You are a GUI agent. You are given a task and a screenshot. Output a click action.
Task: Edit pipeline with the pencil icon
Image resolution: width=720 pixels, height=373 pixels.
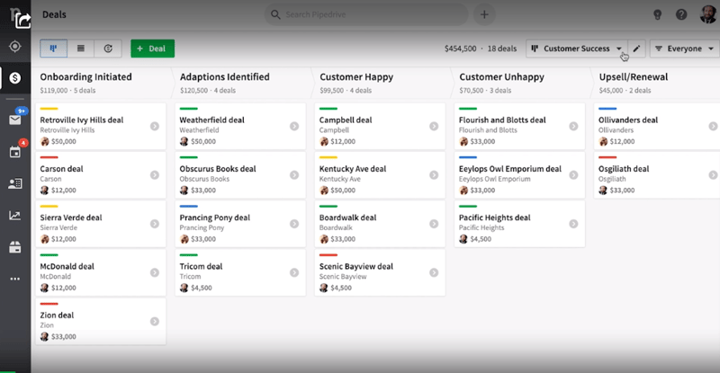coord(636,49)
